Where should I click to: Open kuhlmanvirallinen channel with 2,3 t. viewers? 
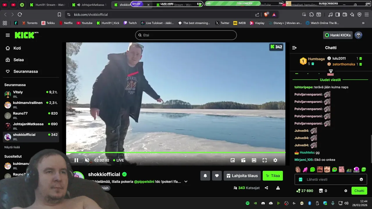click(31, 105)
